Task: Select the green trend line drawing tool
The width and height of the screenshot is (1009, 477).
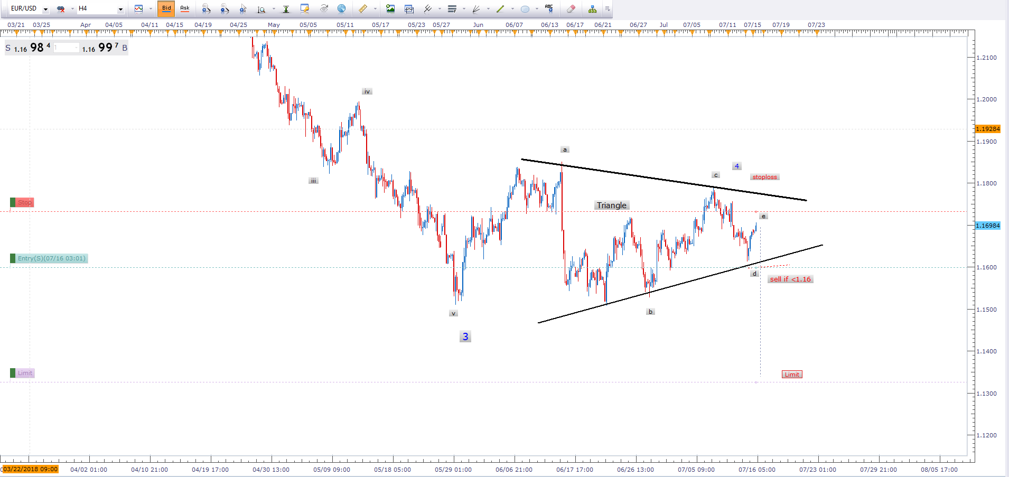Action: point(500,8)
